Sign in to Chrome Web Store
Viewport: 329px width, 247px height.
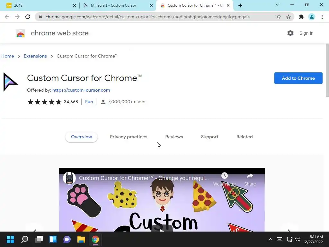(x=306, y=33)
